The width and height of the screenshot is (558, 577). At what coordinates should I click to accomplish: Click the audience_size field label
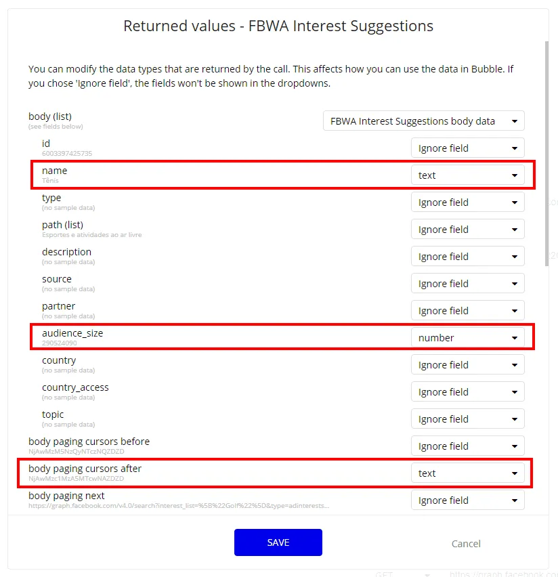point(72,333)
